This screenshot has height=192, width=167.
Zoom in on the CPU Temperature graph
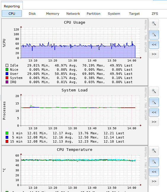pyautogui.click(x=154, y=151)
